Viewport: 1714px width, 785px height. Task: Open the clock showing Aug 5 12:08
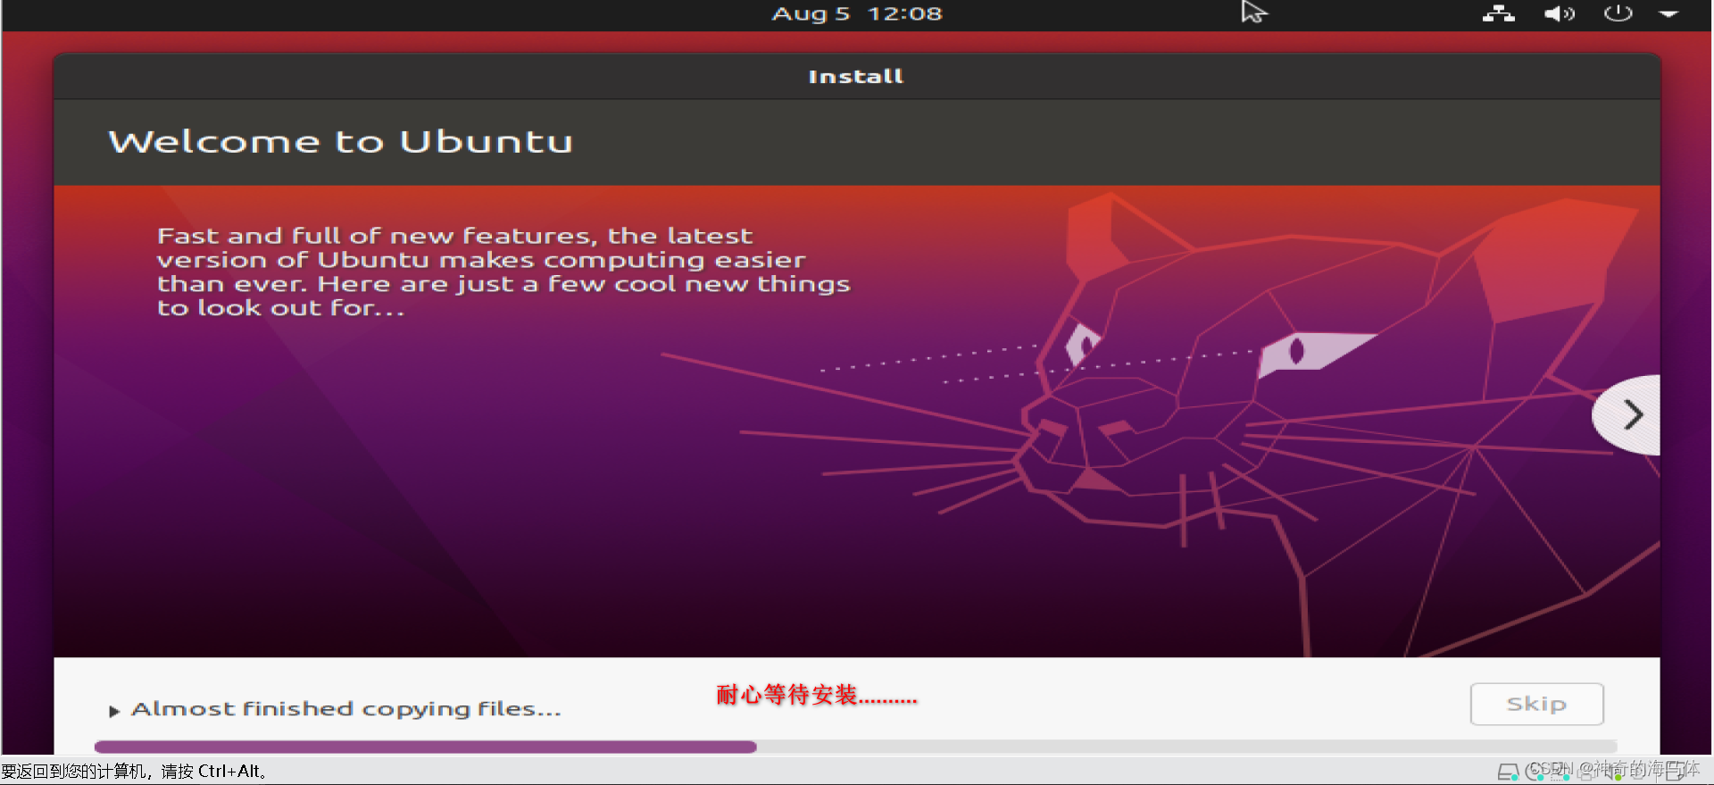856,13
